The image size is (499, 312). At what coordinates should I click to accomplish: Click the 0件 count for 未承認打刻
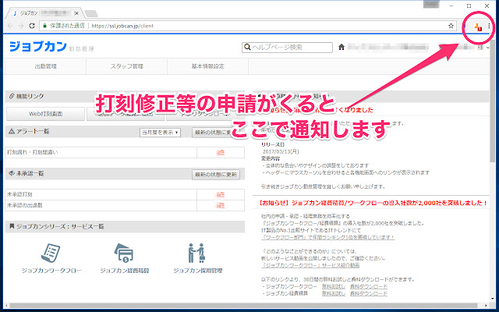[x=221, y=194]
